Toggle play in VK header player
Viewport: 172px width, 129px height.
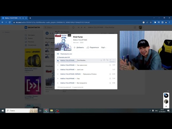click(82, 27)
